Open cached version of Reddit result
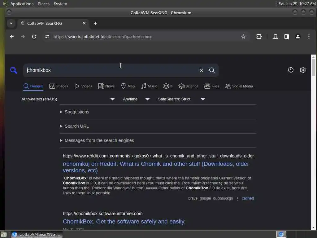 [x=248, y=198]
